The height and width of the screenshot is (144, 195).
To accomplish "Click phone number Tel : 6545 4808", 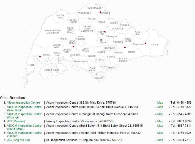I will [181, 114].
